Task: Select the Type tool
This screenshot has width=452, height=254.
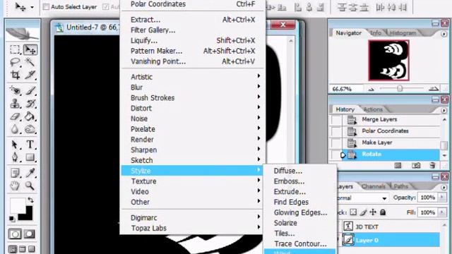Action: pyautogui.click(x=30, y=144)
